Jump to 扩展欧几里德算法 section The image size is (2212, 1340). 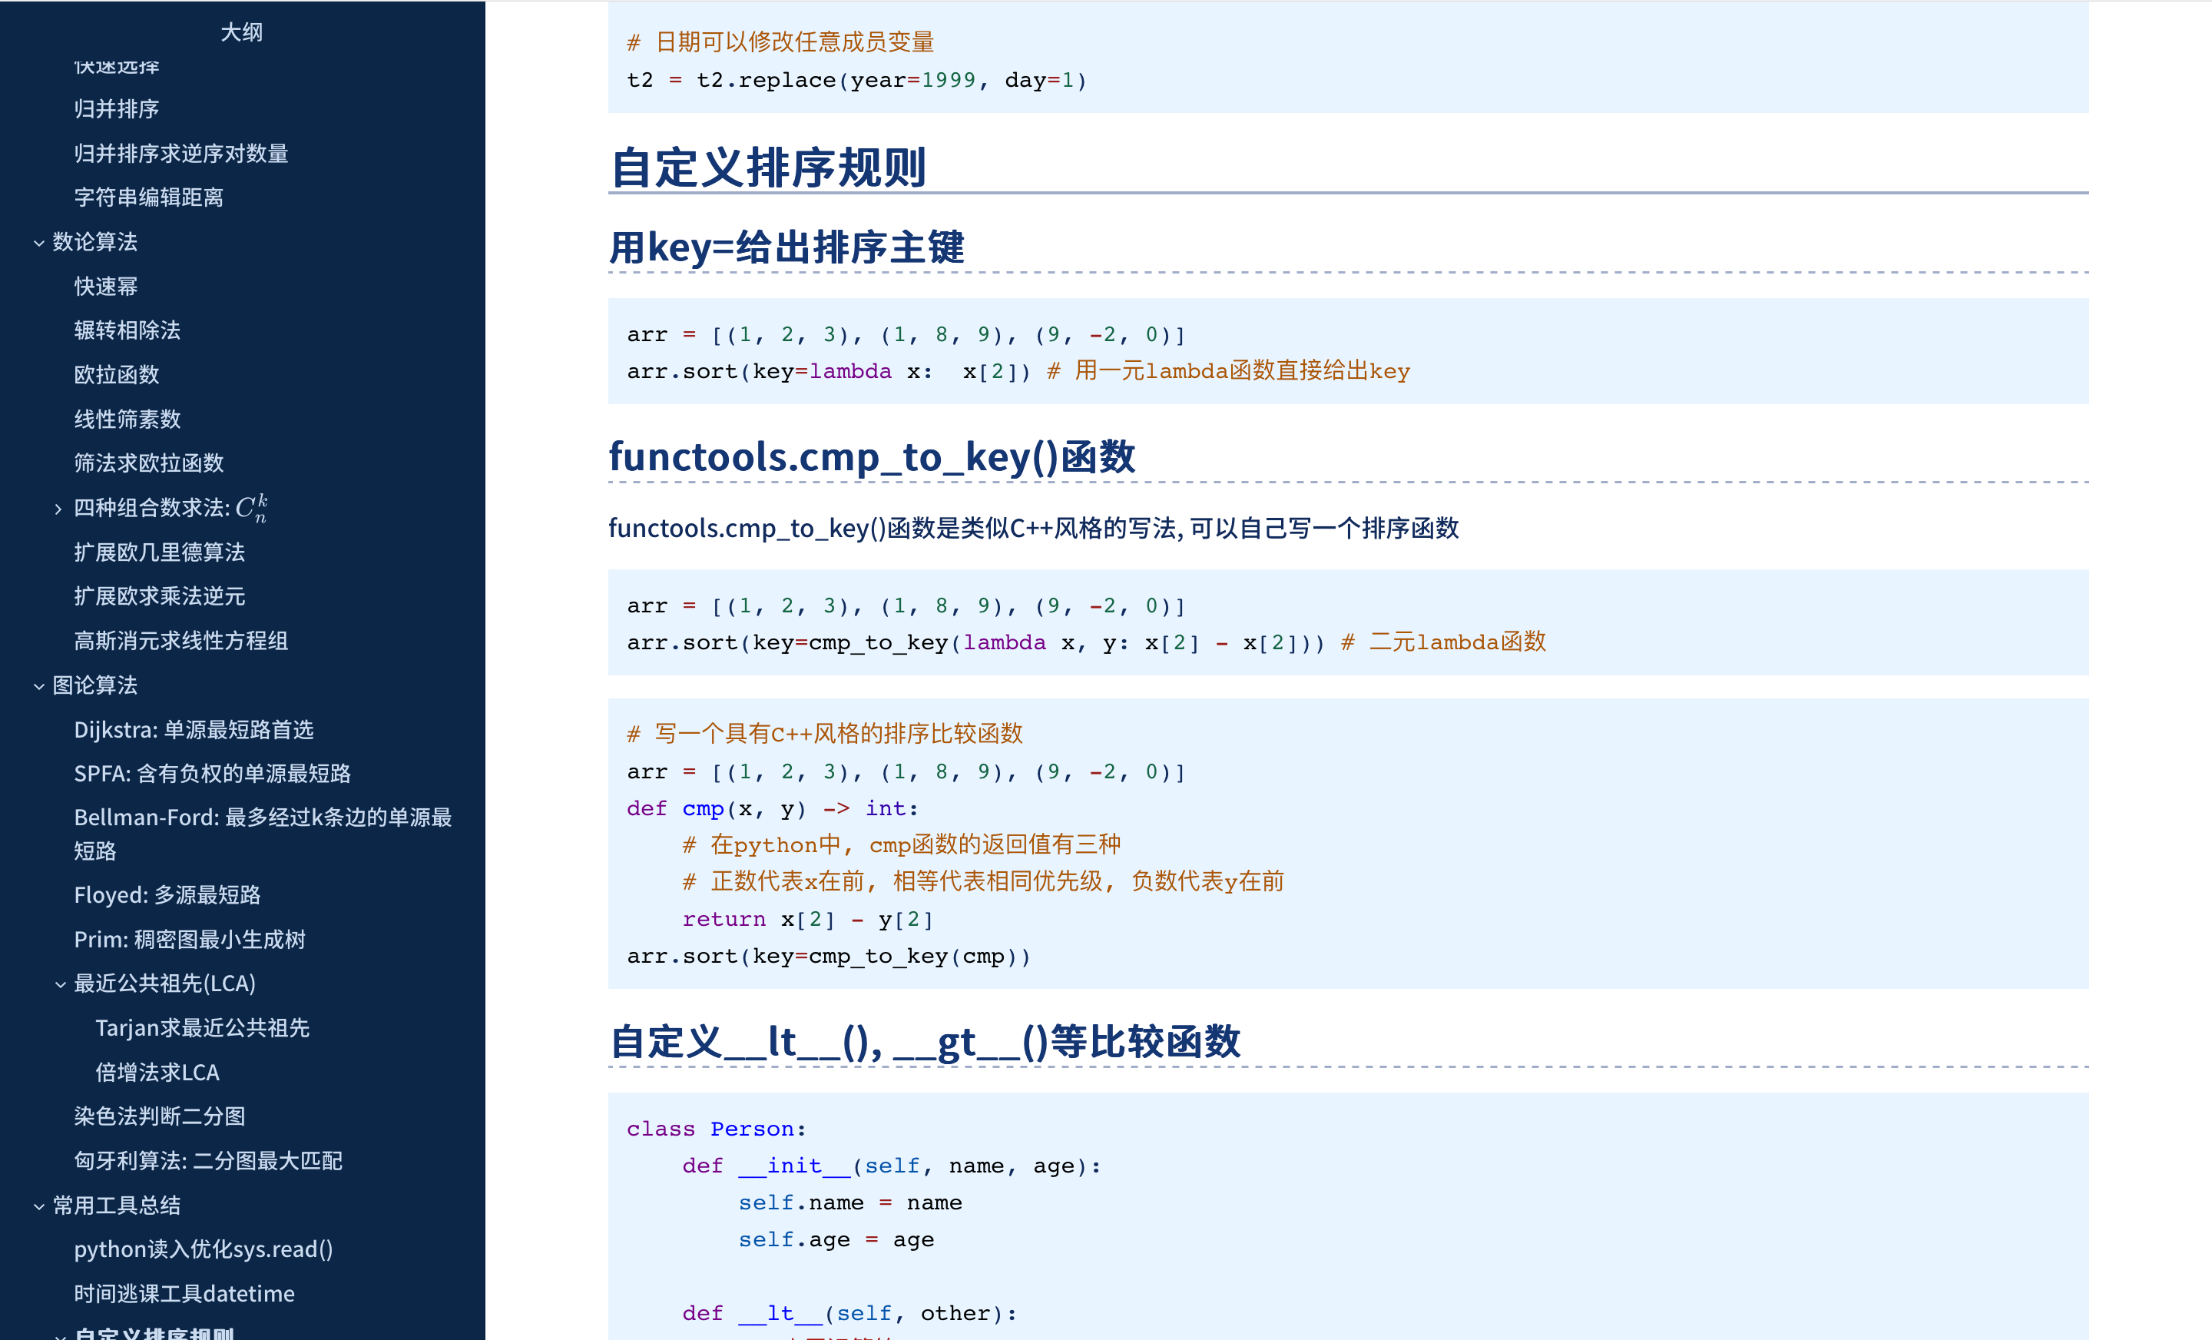[160, 552]
